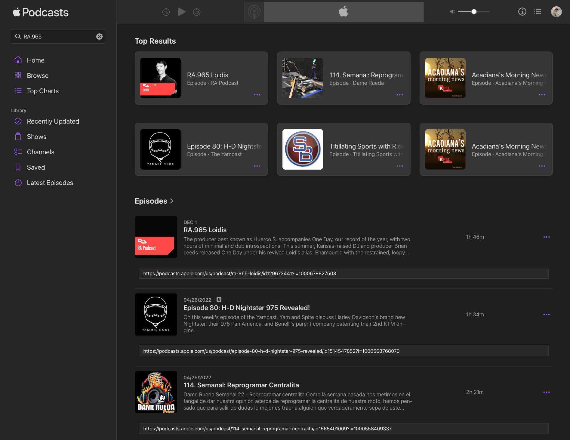Open Saved episodes

36,167
